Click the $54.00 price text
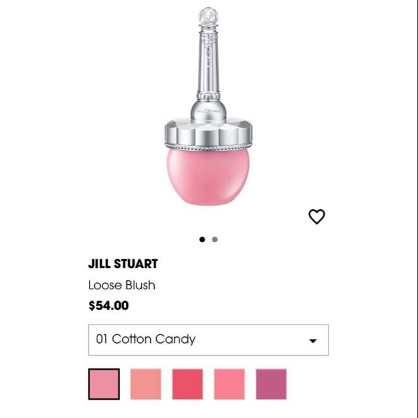The height and width of the screenshot is (418, 418). click(x=109, y=306)
